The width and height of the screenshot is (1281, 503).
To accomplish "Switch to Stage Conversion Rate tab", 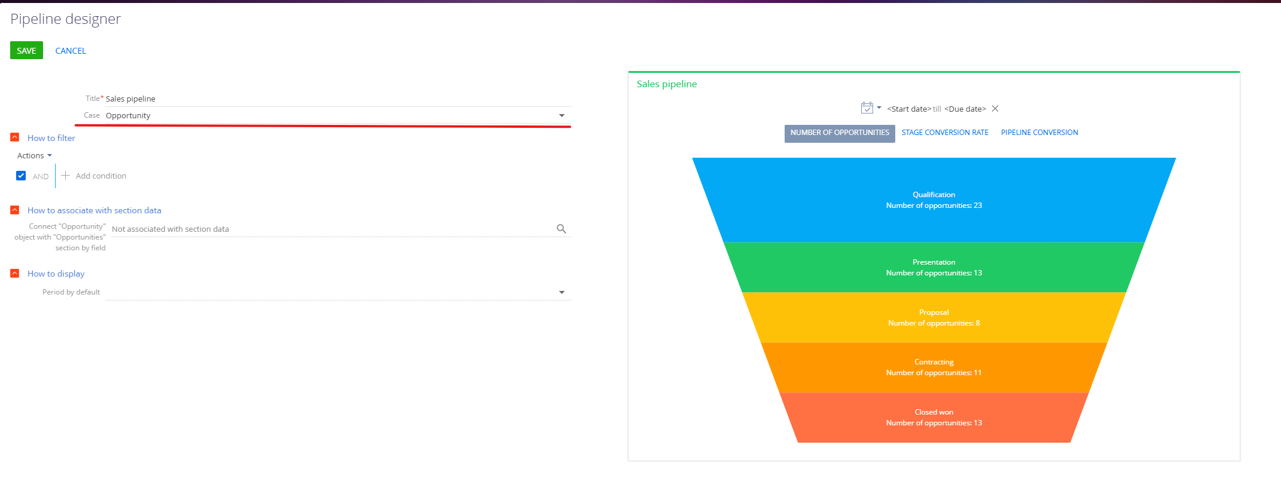I will coord(945,133).
